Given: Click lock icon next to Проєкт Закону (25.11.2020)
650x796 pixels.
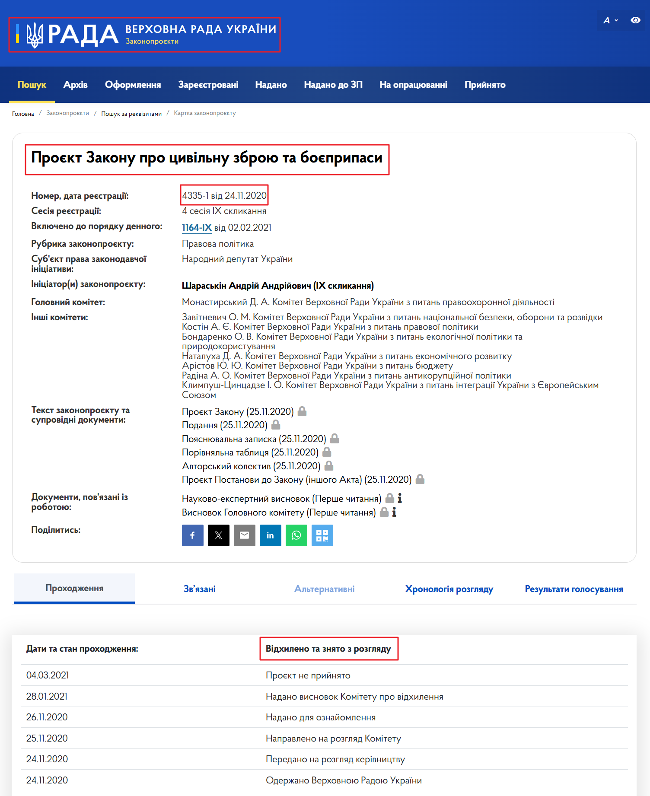Looking at the screenshot, I should tap(302, 411).
